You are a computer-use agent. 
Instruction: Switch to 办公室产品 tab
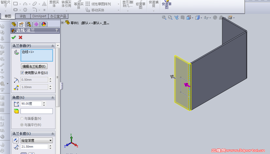coord(58,16)
